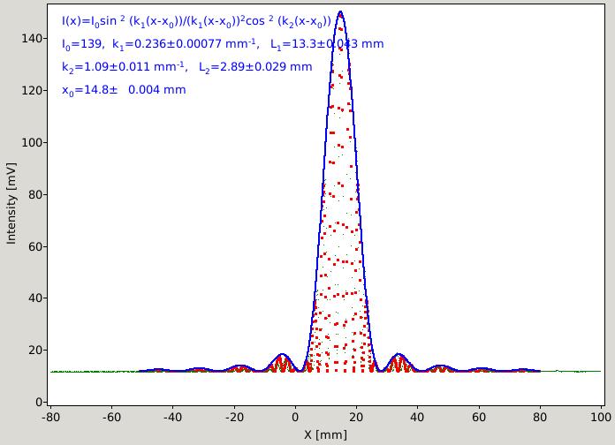
Task: Click the -80 tick label on x-axis
Action: coord(51,417)
